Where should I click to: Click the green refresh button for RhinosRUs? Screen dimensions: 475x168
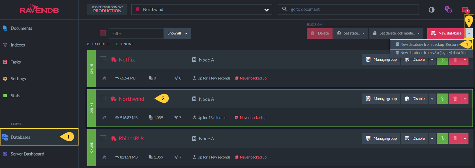442,138
